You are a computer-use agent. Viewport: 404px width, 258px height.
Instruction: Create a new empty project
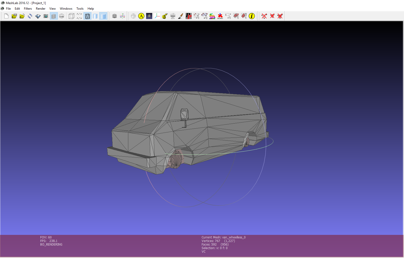click(x=6, y=16)
